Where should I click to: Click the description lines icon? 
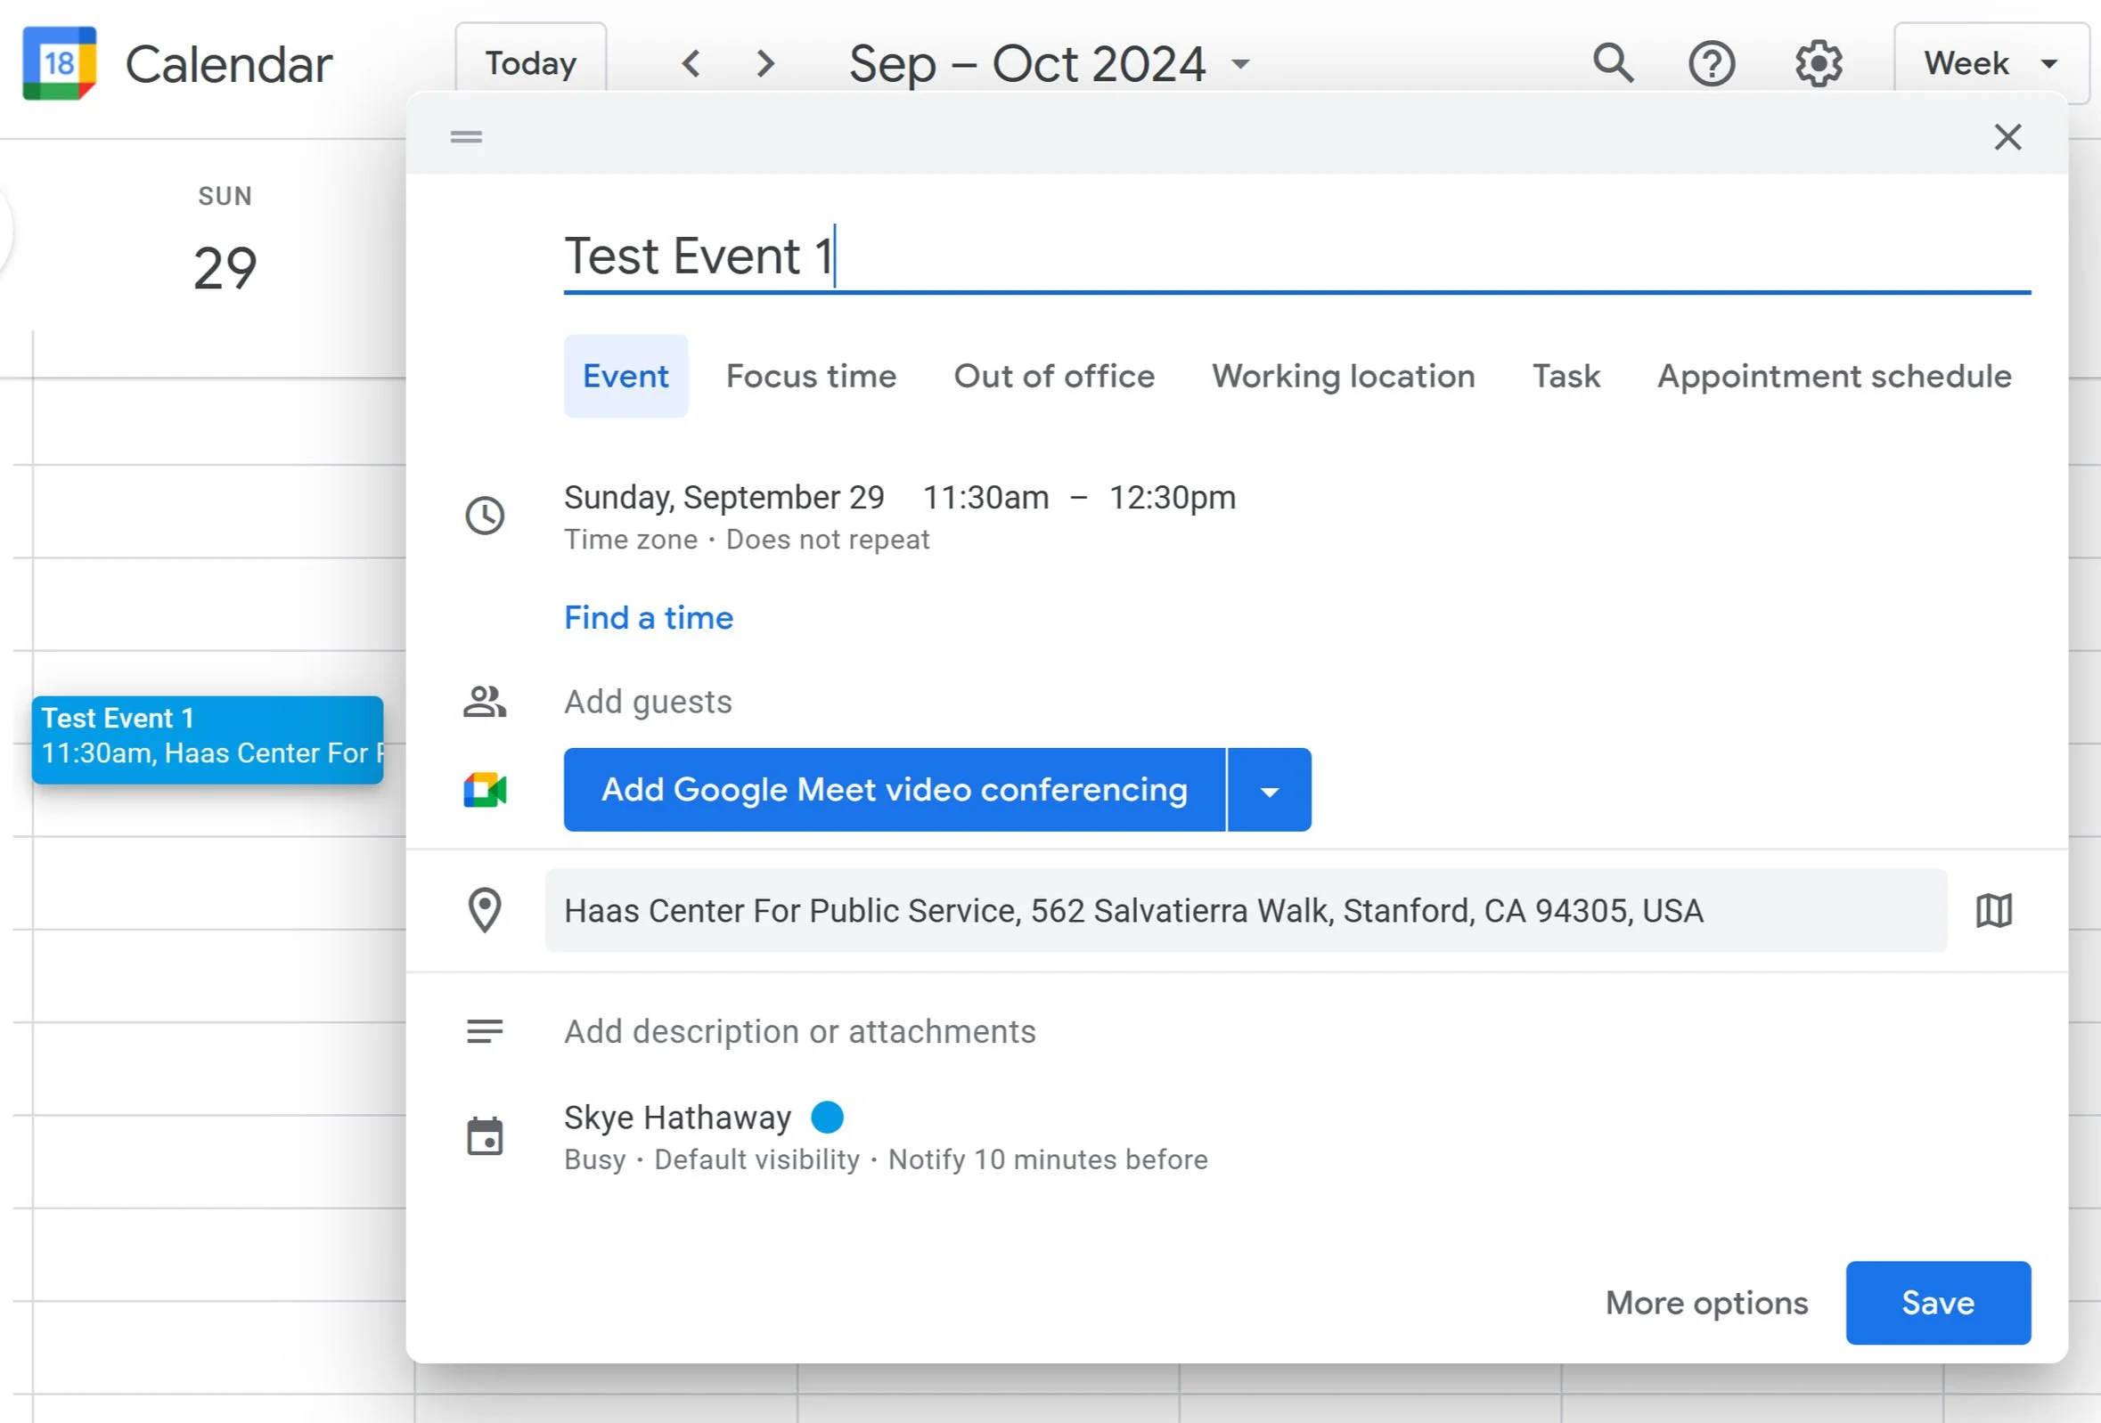coord(486,1031)
